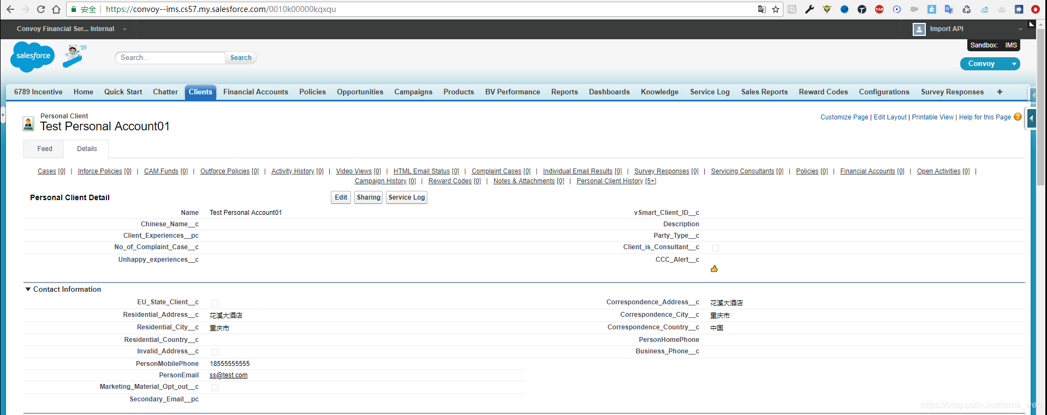This screenshot has width=1047, height=415.
Task: Open the ss@test.com email link
Action: point(228,375)
